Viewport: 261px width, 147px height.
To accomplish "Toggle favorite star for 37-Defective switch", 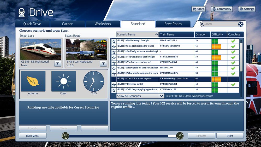I will [x=114, y=85].
